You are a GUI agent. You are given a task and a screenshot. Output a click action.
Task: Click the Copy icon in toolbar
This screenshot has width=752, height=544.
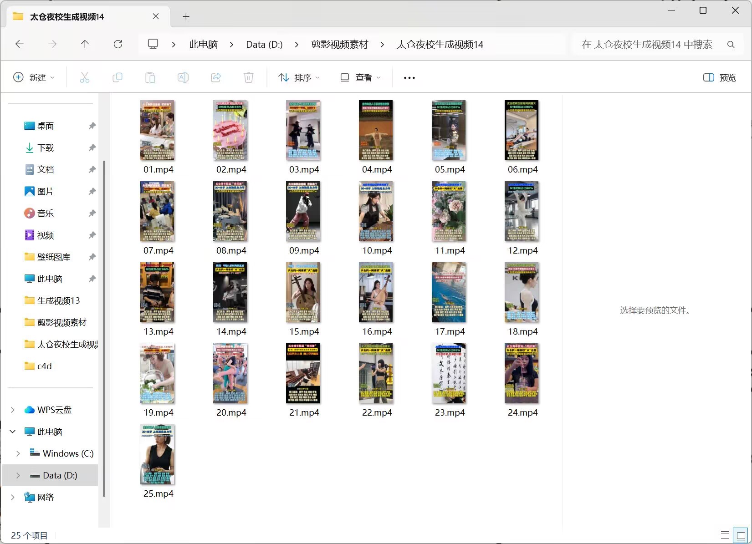pos(118,77)
